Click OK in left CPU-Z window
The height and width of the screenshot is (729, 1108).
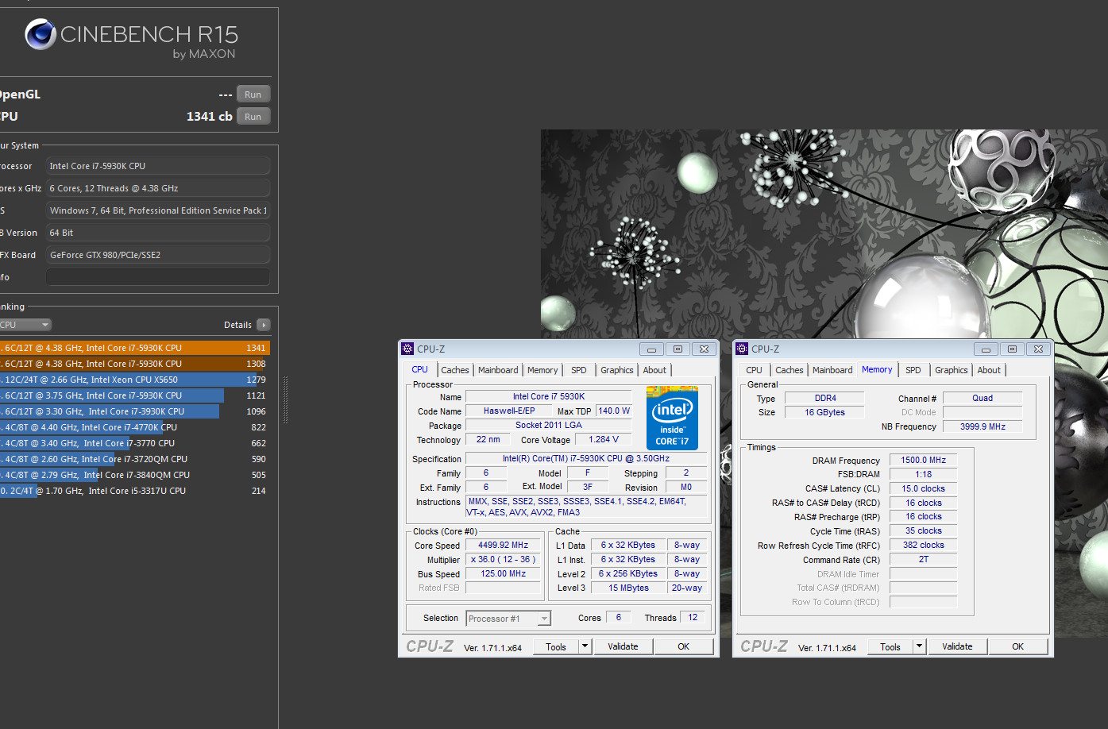[684, 646]
